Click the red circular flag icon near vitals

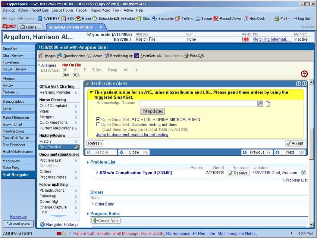304,74
